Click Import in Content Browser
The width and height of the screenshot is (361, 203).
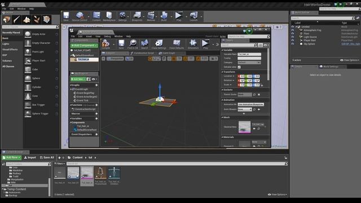point(30,158)
